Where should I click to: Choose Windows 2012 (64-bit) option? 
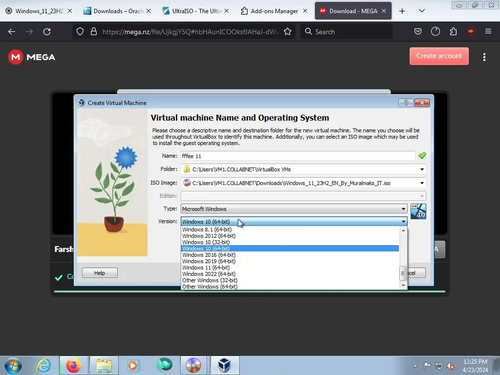290,236
